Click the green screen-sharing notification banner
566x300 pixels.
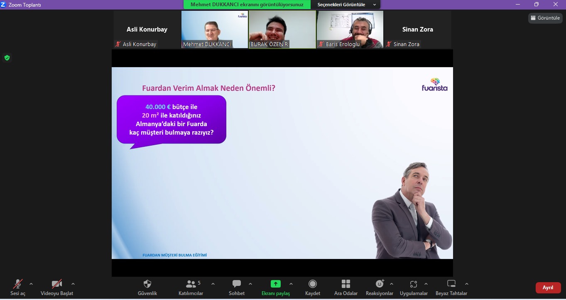247,5
